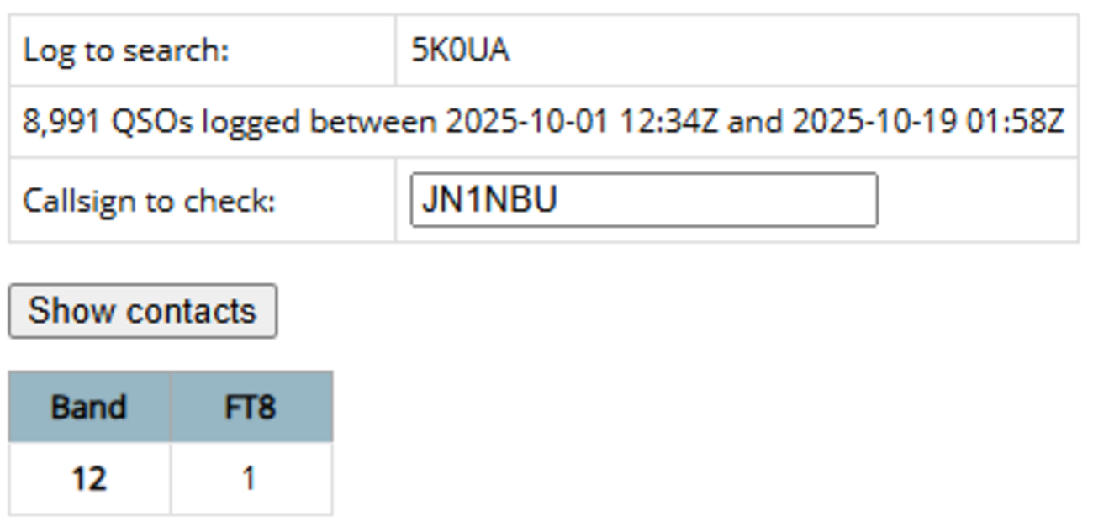Click the 5K0UA log callsign
The height and width of the screenshot is (532, 1093).
pos(460,51)
